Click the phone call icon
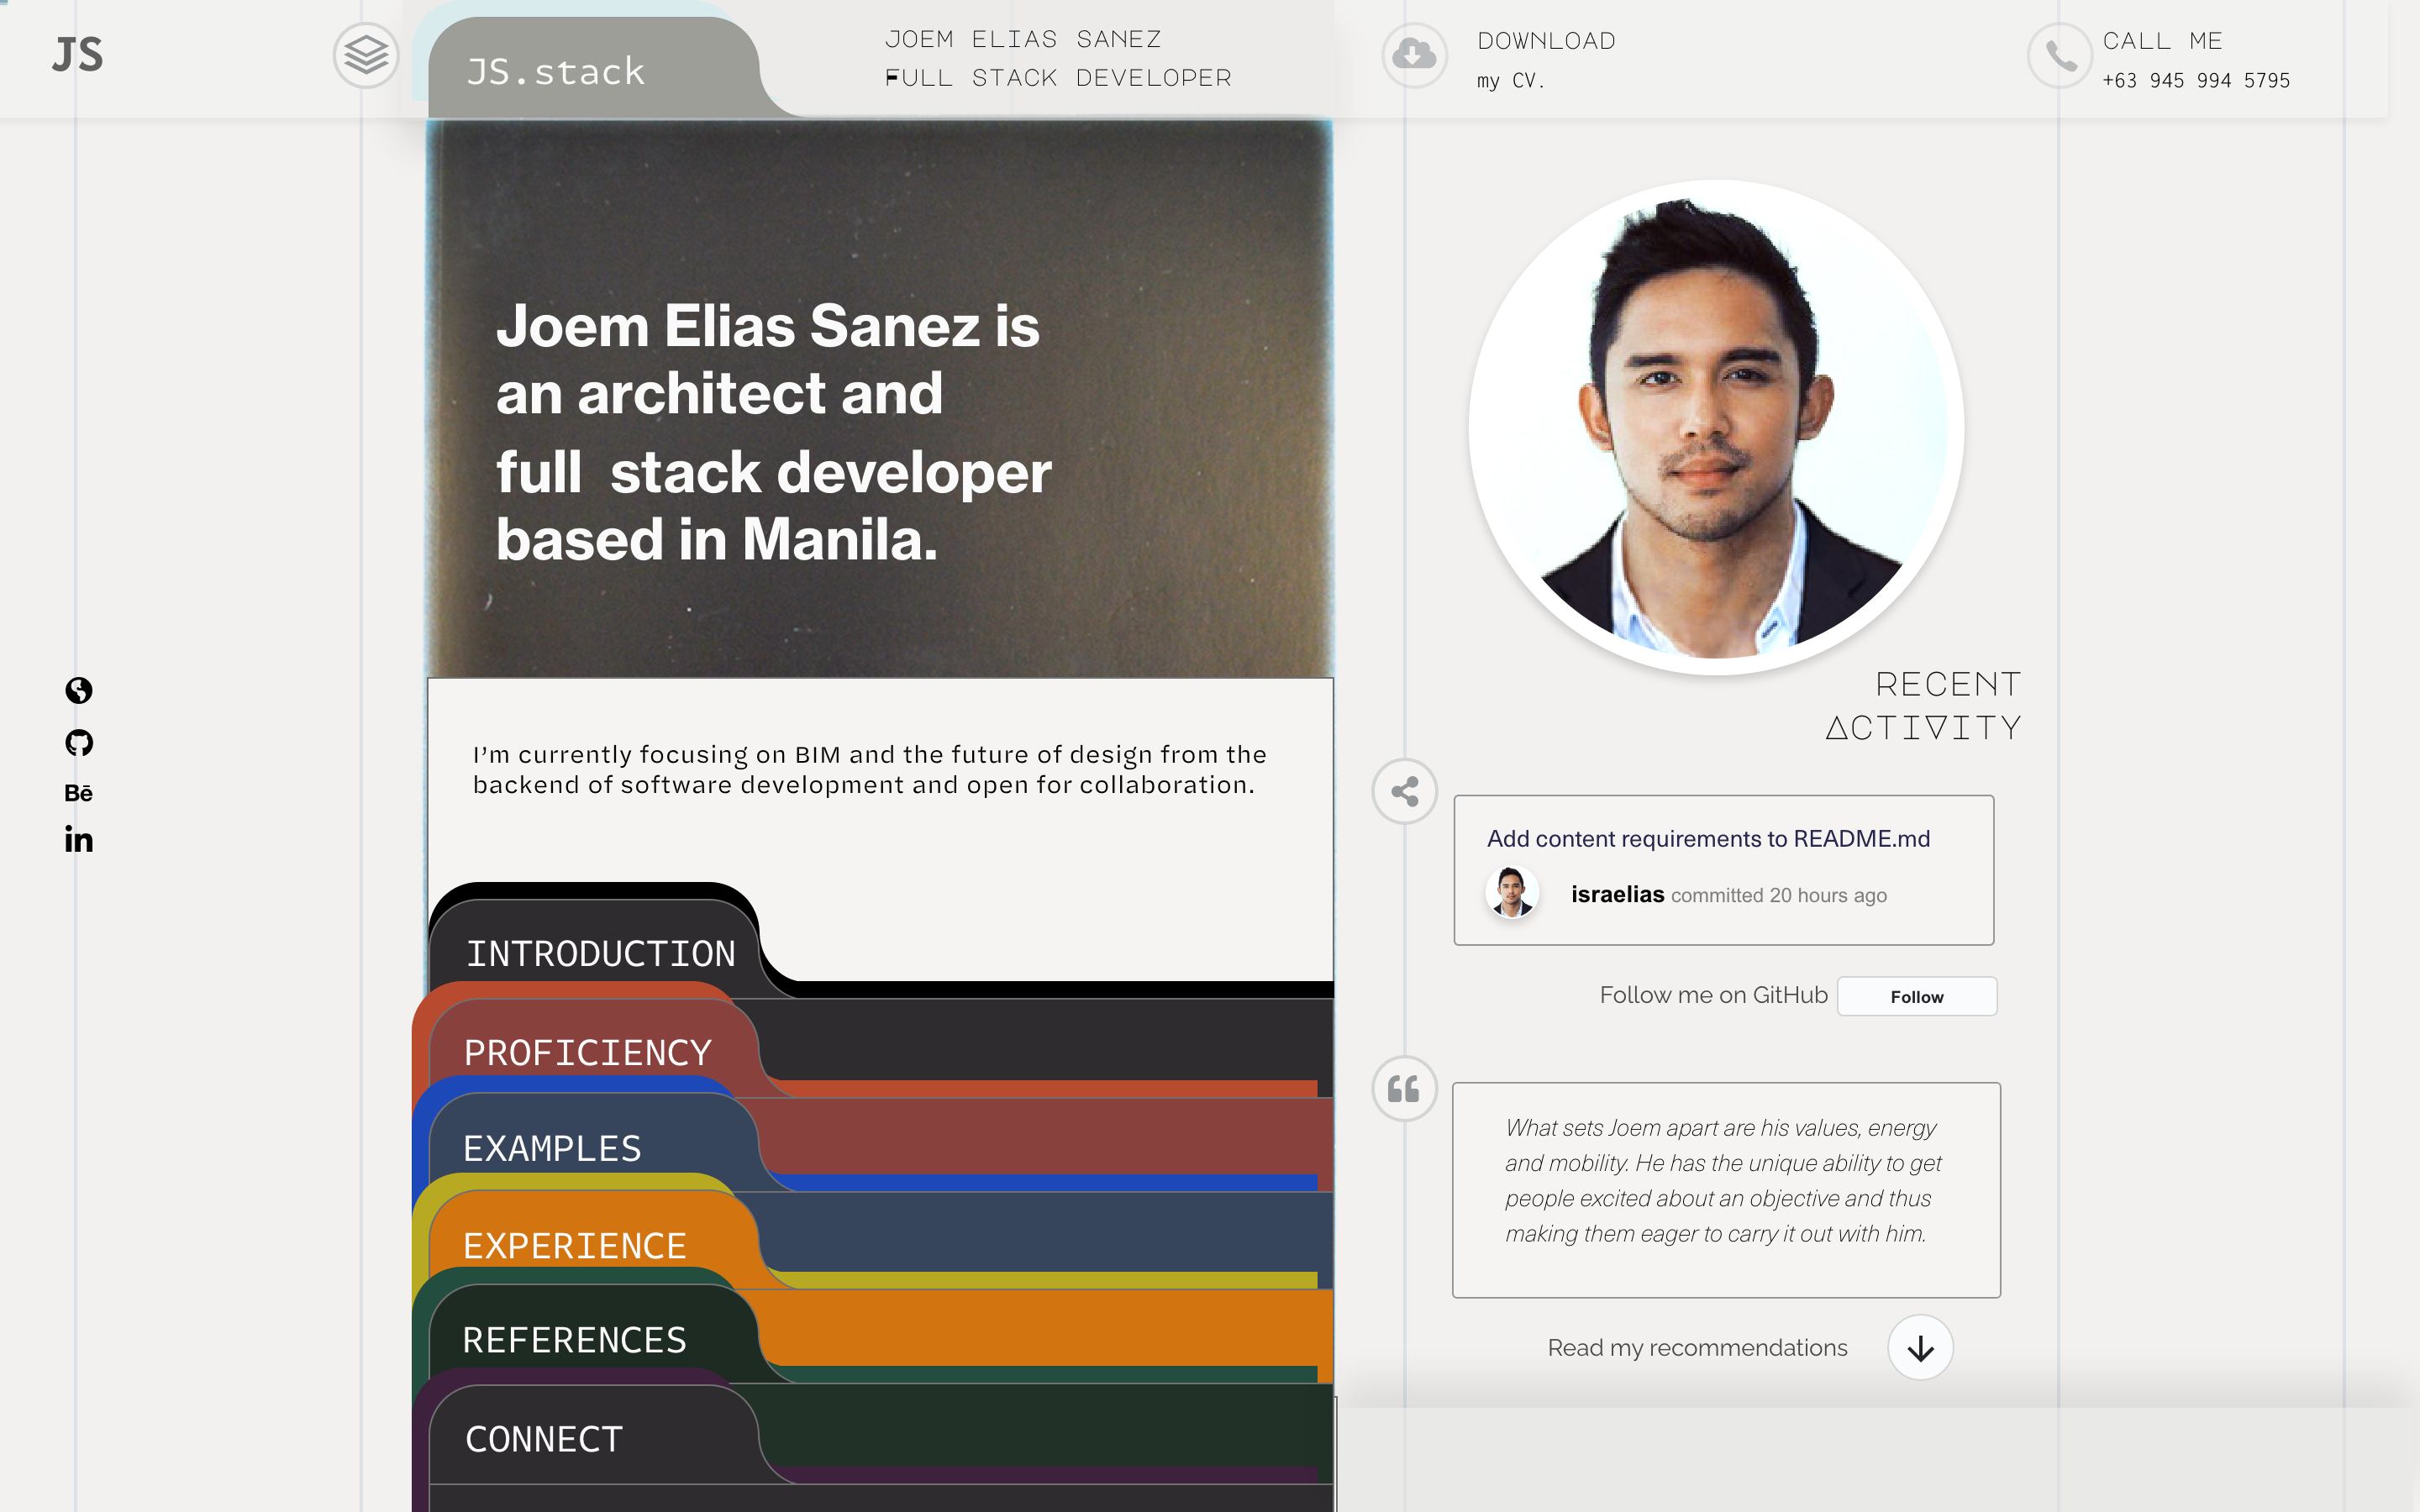This screenshot has width=2420, height=1512. [2060, 55]
